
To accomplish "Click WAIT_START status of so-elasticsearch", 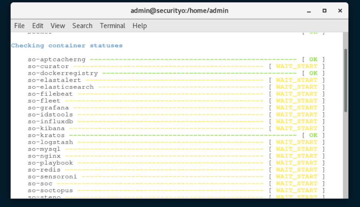I will (x=297, y=87).
